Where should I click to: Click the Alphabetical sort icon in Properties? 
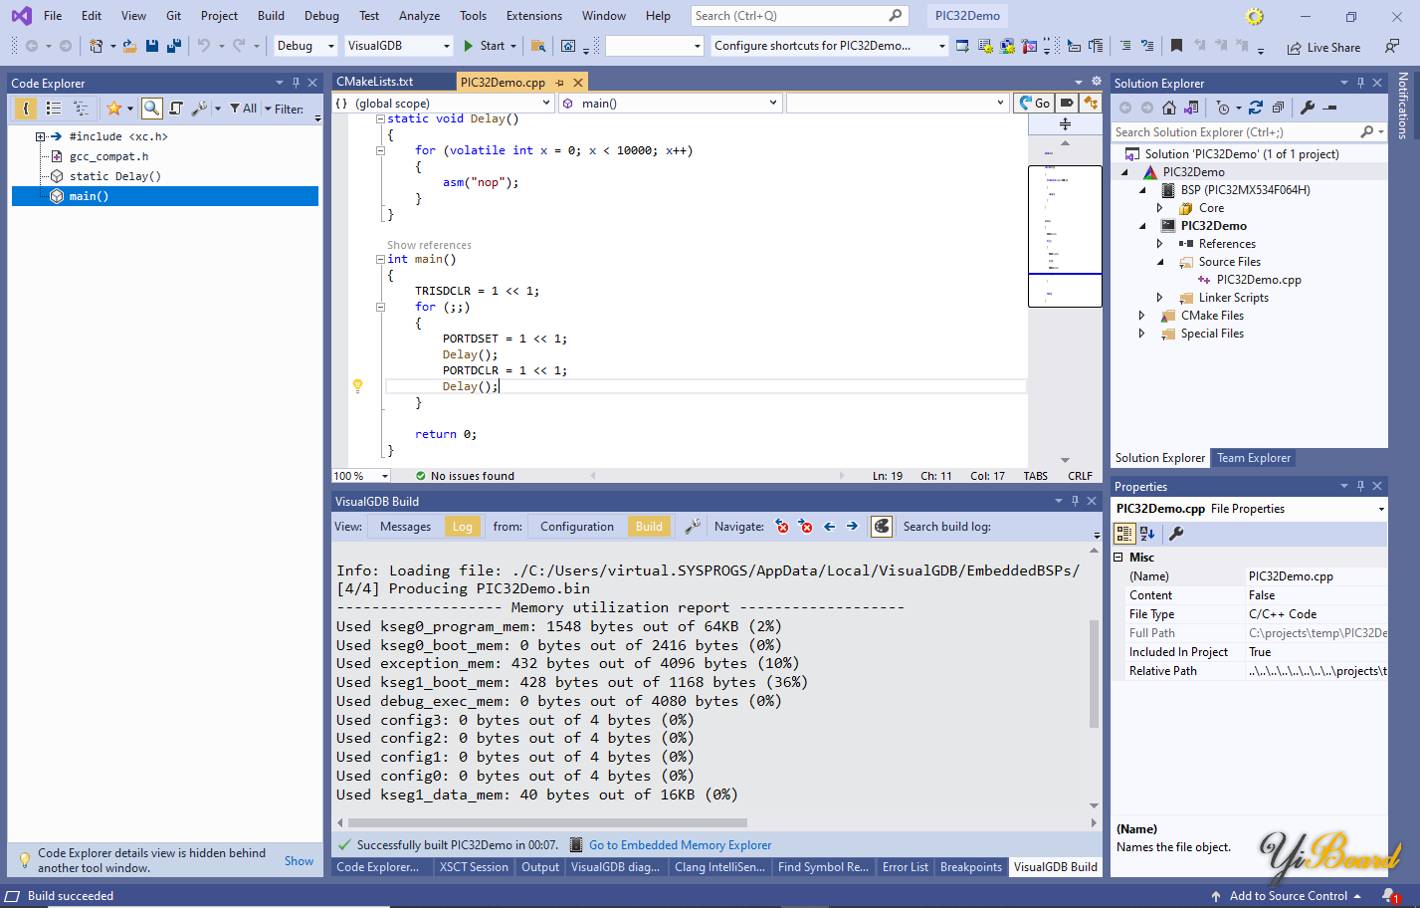pos(1147,534)
